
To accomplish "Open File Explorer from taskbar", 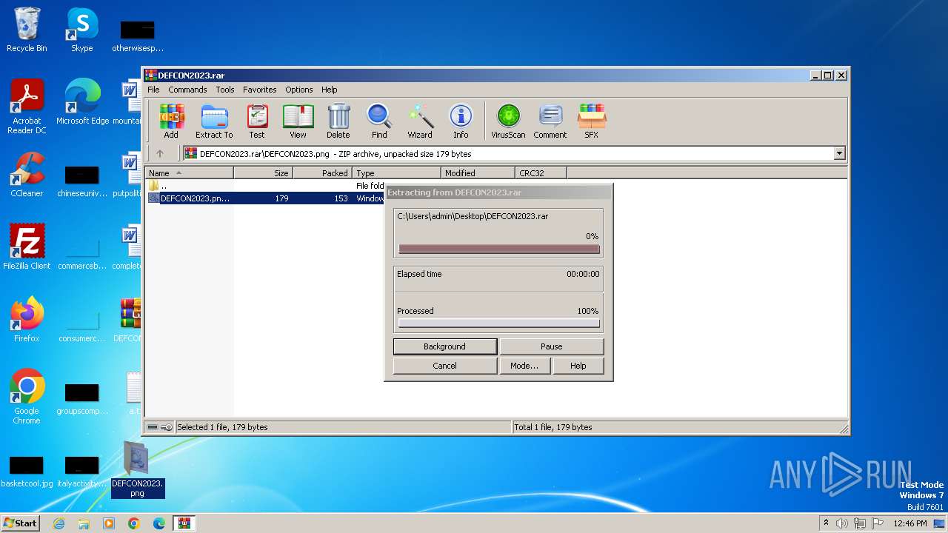I will [x=84, y=523].
